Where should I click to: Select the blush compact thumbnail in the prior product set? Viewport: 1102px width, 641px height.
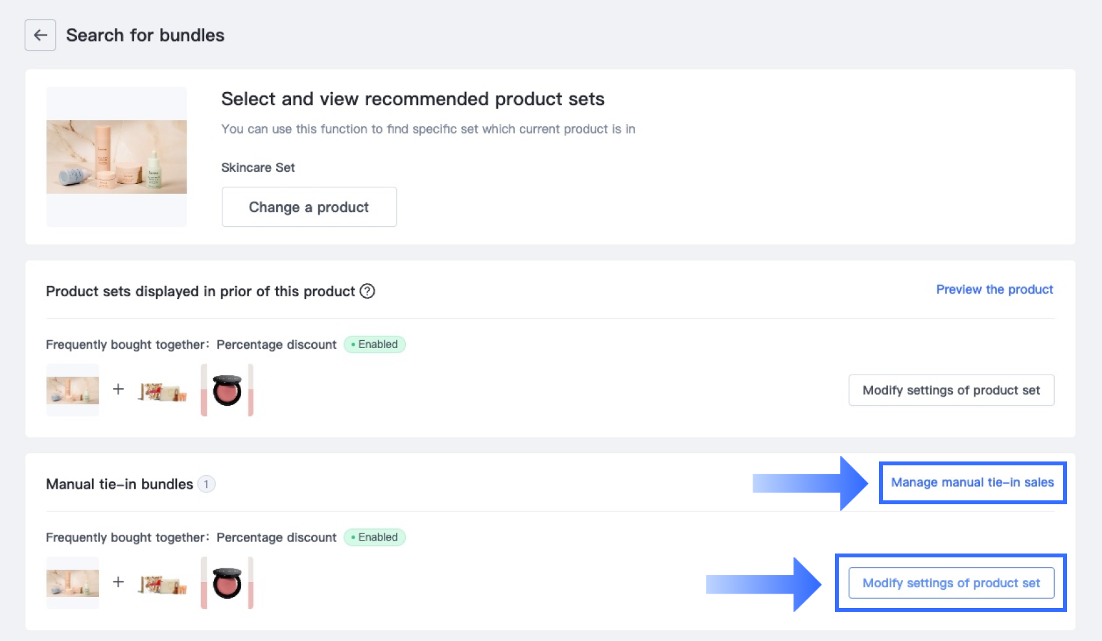227,390
